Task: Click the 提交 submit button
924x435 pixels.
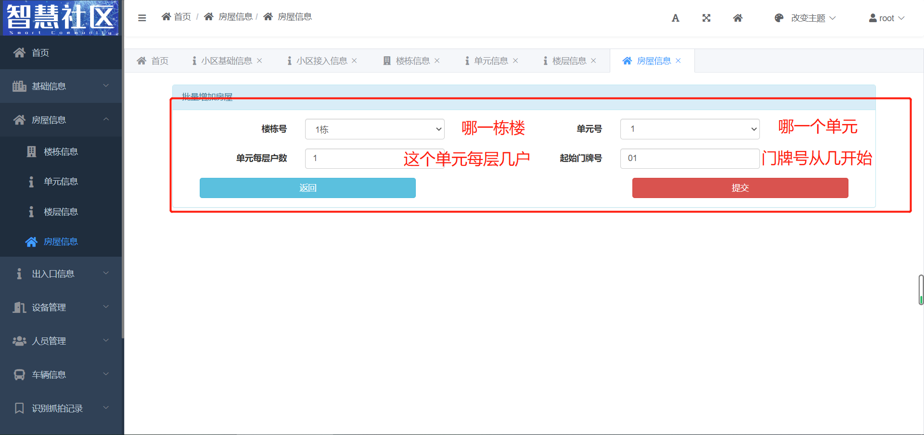Action: click(x=740, y=187)
